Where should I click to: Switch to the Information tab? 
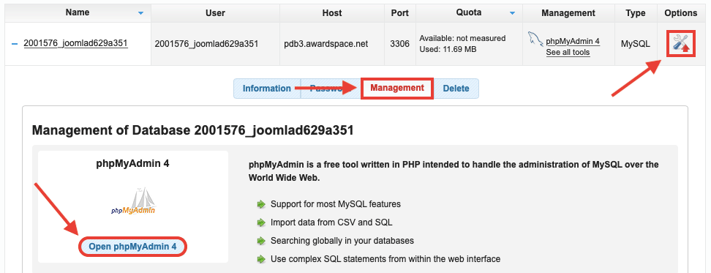point(266,89)
